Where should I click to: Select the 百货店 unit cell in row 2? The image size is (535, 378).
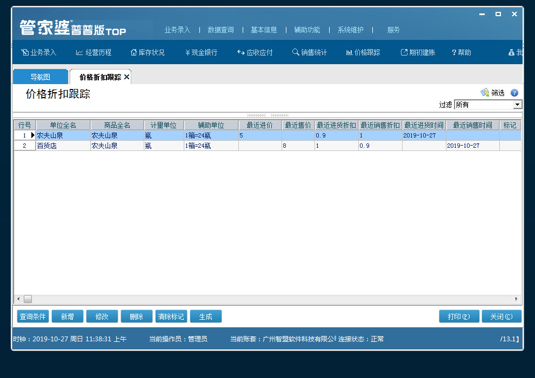tap(63, 146)
